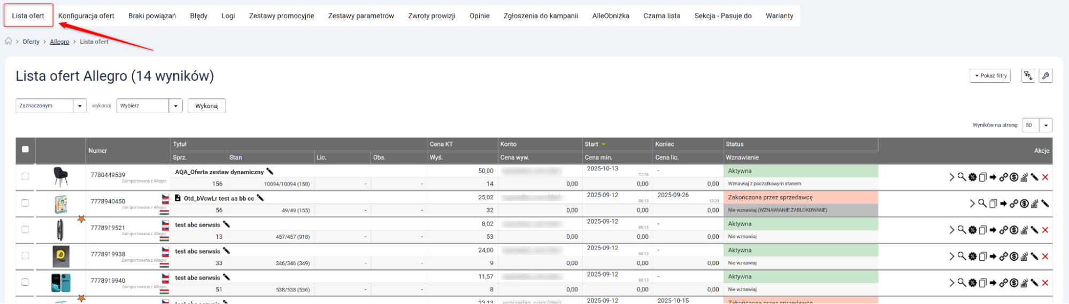Click the dollar coin icon for offer 7778919938
1069x304 pixels.
[1014, 256]
